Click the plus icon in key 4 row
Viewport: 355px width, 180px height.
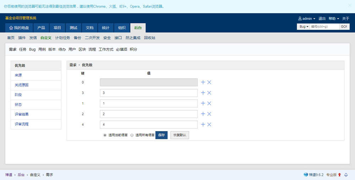203,124
